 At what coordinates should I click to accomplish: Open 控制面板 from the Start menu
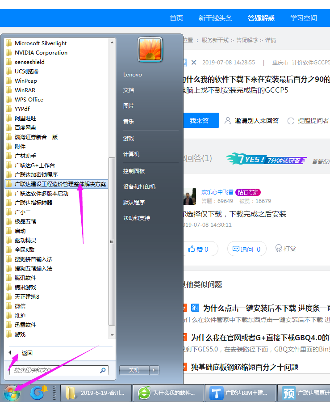click(x=134, y=171)
